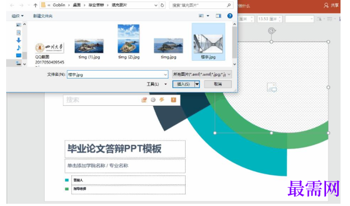Refresh the current folder listing

(162, 5)
